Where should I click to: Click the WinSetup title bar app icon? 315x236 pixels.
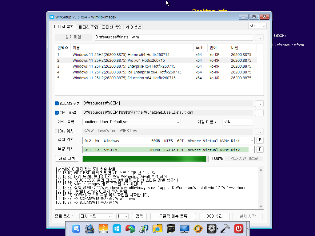click(x=52, y=17)
